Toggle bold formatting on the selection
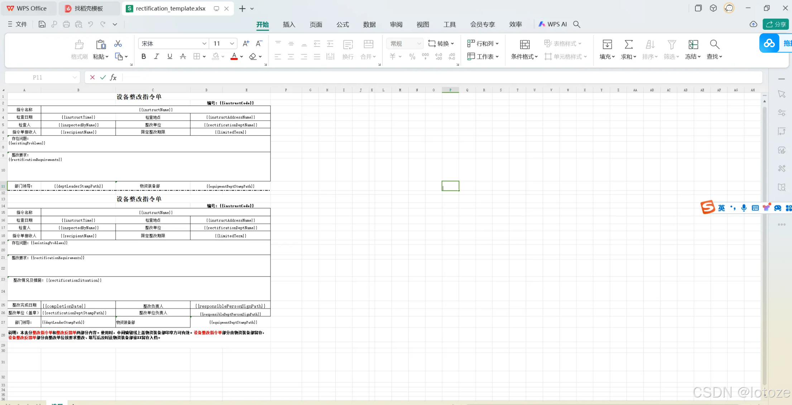This screenshot has height=405, width=792. (x=143, y=56)
